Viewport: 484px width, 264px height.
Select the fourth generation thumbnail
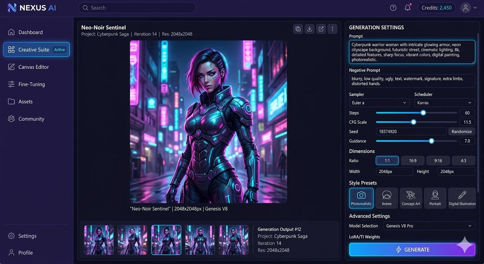click(x=200, y=240)
